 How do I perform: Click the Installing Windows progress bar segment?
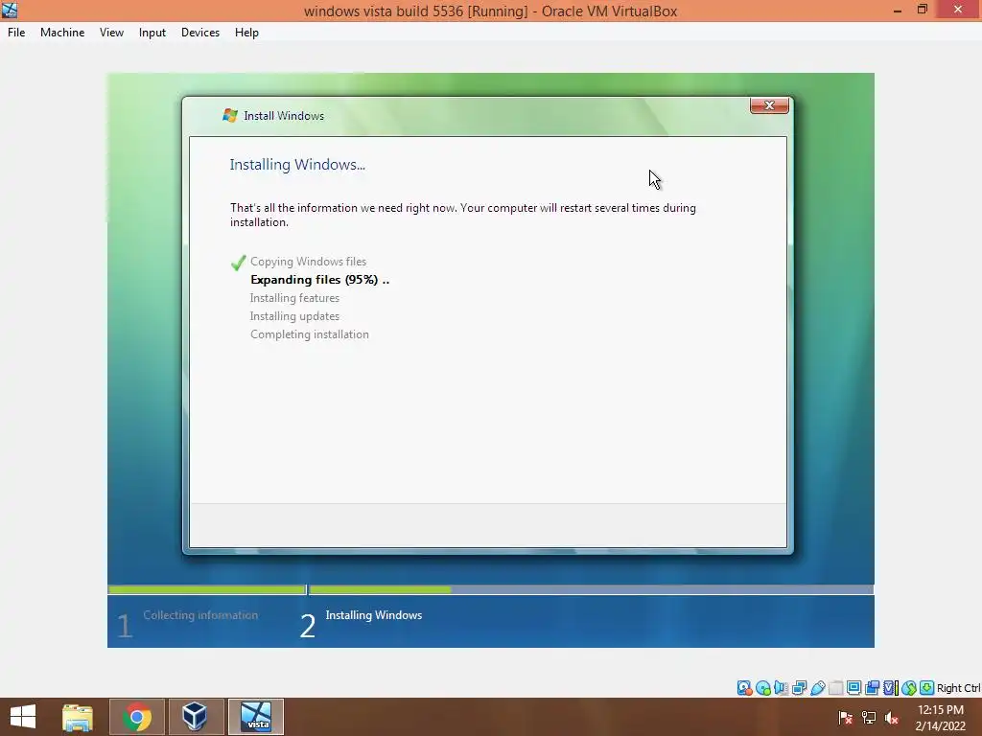[591, 589]
